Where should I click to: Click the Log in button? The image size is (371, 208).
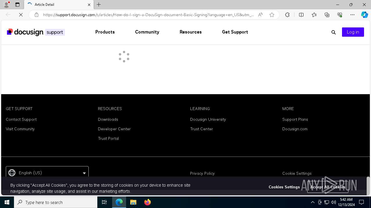353,32
